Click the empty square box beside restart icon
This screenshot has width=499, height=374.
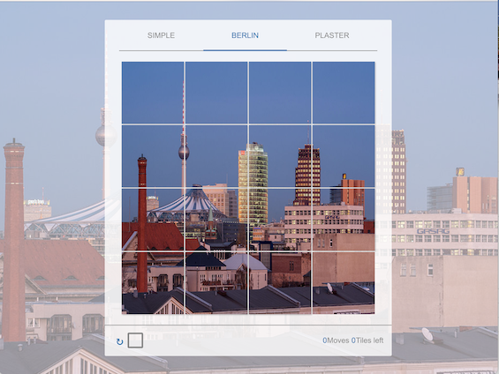click(x=135, y=340)
